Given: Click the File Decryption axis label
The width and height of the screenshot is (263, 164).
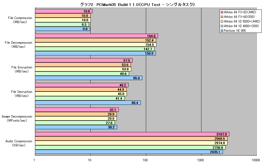Looking at the screenshot, I should tap(22, 94).
